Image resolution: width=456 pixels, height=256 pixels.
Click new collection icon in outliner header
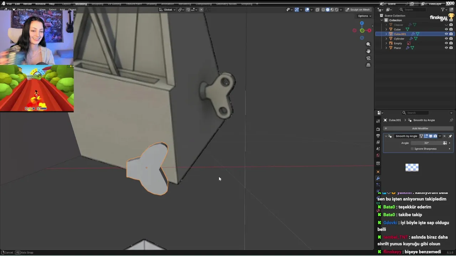(x=451, y=10)
